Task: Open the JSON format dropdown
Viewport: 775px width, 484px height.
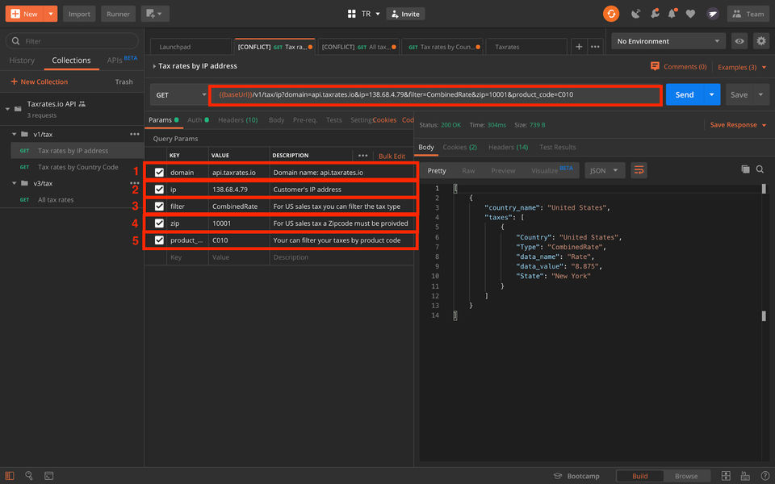Action: [x=604, y=170]
